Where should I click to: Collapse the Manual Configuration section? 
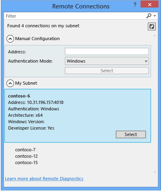(x=10, y=39)
